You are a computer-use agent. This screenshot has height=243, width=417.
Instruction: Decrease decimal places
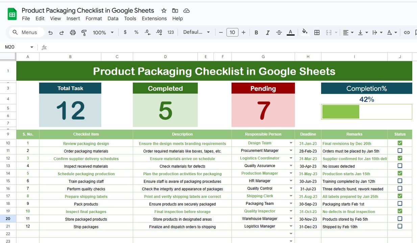(x=147, y=32)
